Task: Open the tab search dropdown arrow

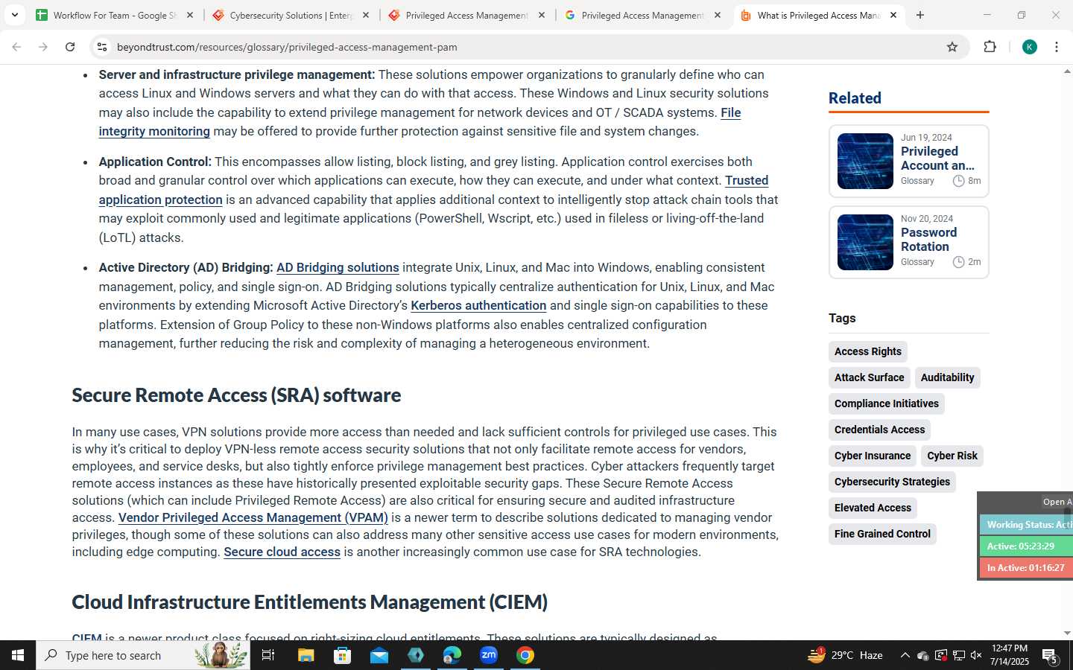Action: click(x=14, y=15)
